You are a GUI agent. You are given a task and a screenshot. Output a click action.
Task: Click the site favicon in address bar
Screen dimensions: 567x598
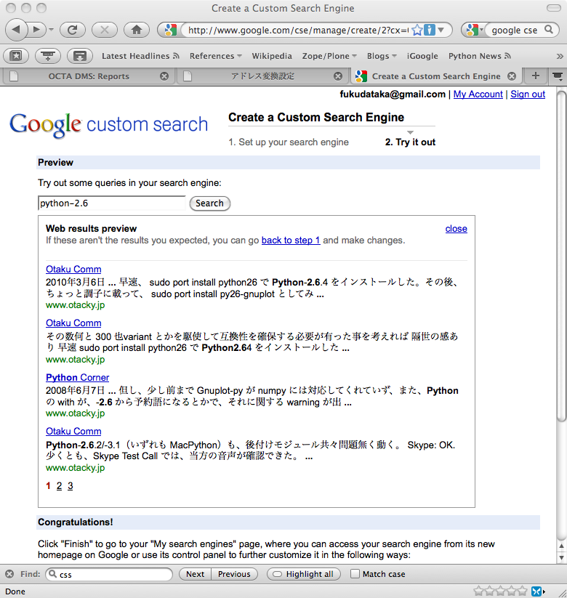170,30
